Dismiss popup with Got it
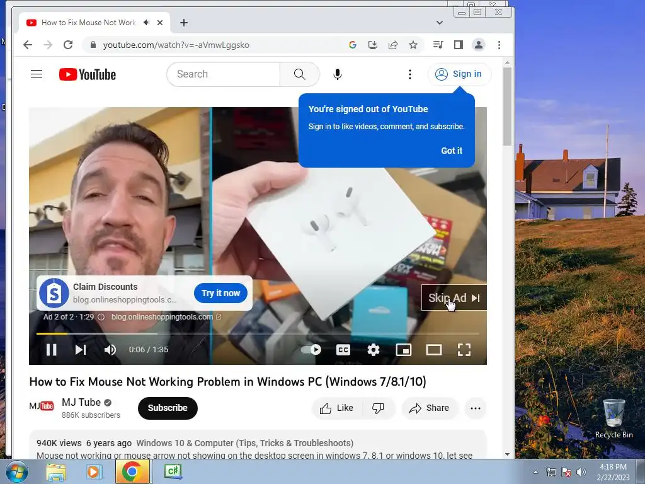The image size is (645, 484). point(452,151)
